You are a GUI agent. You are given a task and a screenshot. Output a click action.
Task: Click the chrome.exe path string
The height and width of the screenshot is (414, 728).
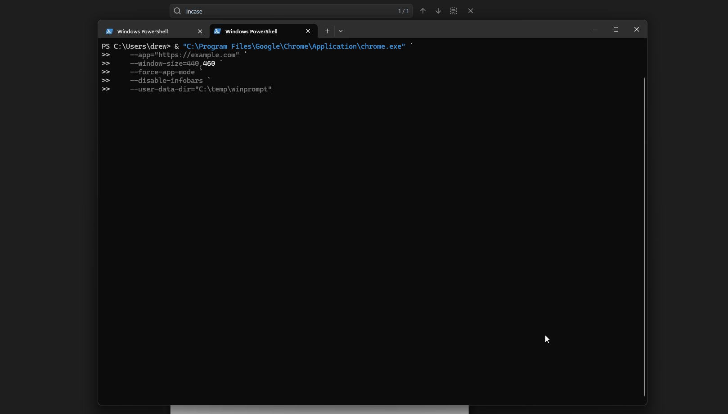tap(294, 46)
